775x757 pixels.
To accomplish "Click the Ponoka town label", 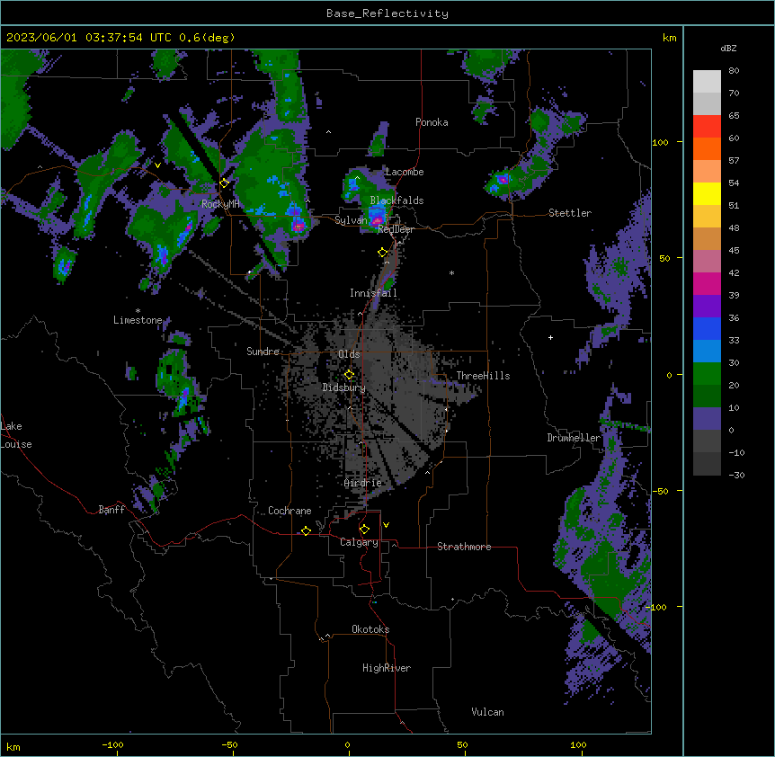I will 432,122.
